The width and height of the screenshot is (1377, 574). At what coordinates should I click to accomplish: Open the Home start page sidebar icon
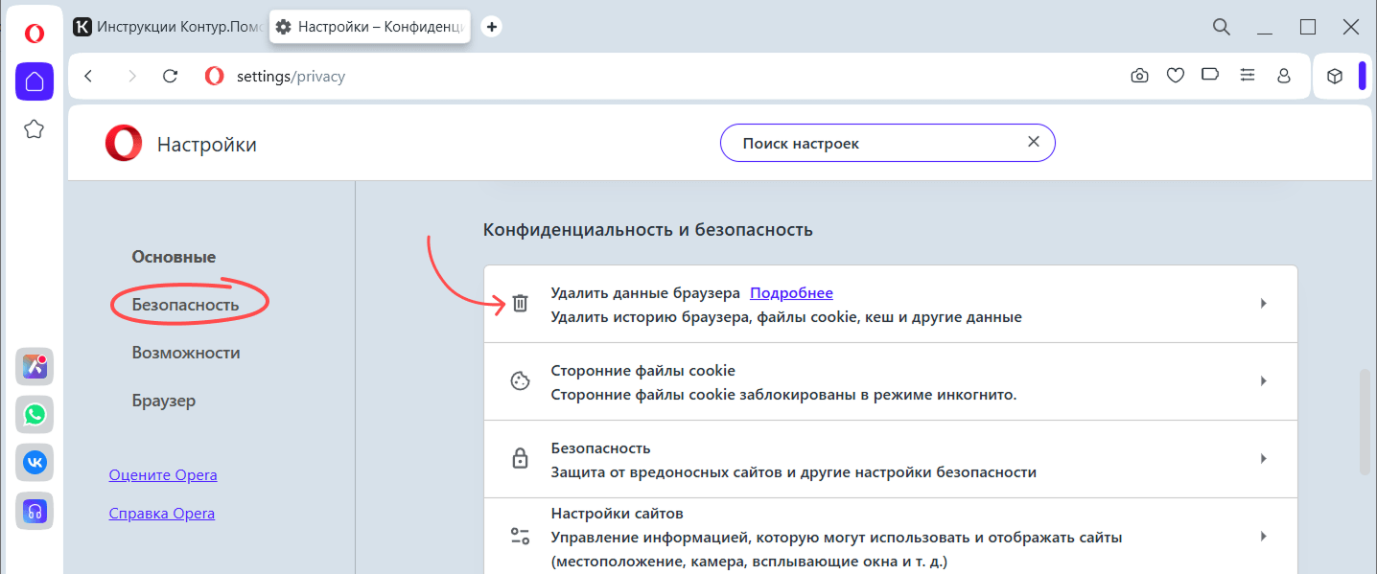coord(35,81)
